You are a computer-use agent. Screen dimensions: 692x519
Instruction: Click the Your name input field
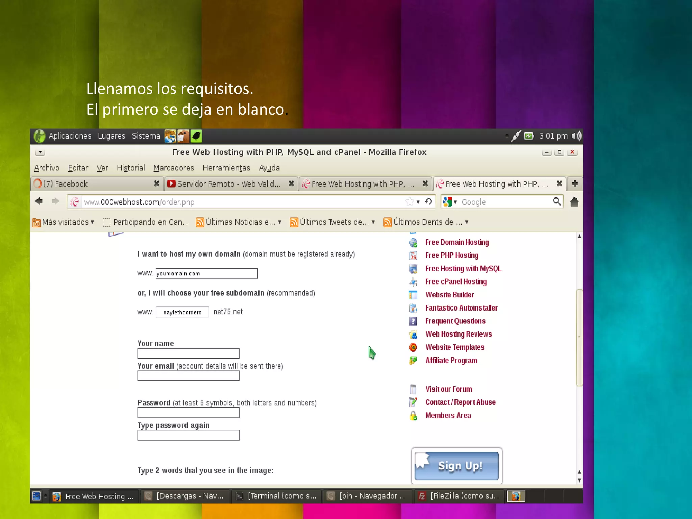(x=188, y=353)
